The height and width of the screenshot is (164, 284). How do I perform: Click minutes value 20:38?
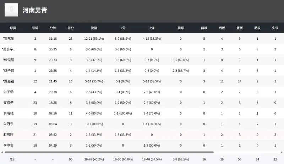[53, 92]
